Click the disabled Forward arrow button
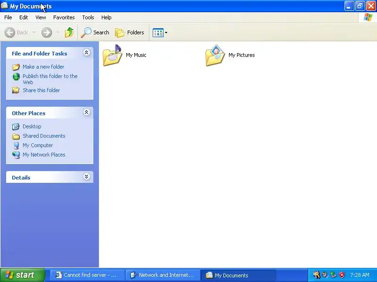Image resolution: width=377 pixels, height=282 pixels. (x=47, y=32)
